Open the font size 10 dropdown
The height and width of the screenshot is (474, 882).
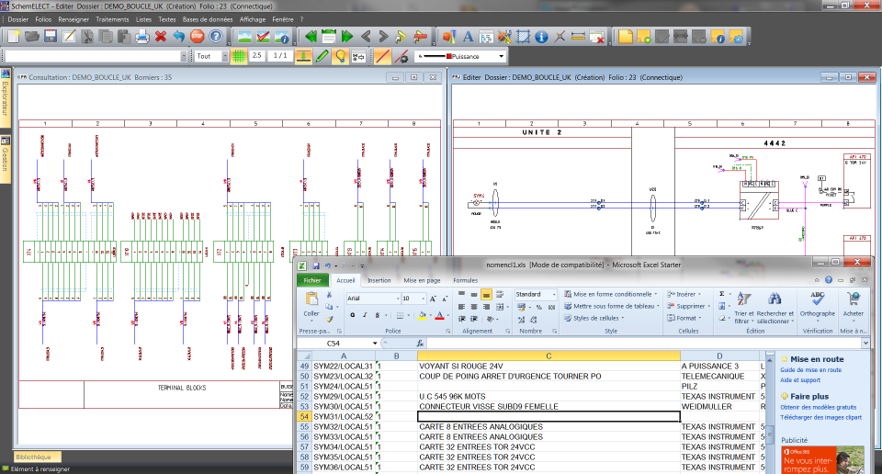[423, 299]
